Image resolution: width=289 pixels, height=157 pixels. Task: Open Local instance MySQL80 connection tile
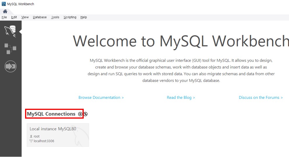click(x=58, y=135)
